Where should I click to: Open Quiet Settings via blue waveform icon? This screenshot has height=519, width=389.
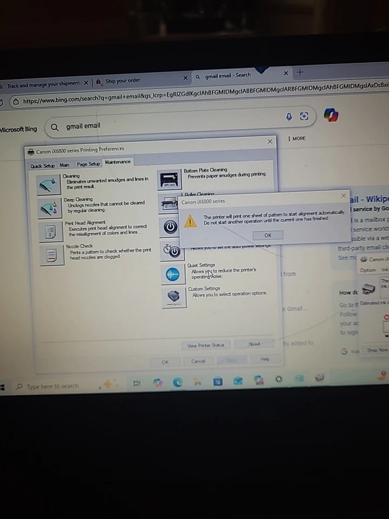click(173, 275)
